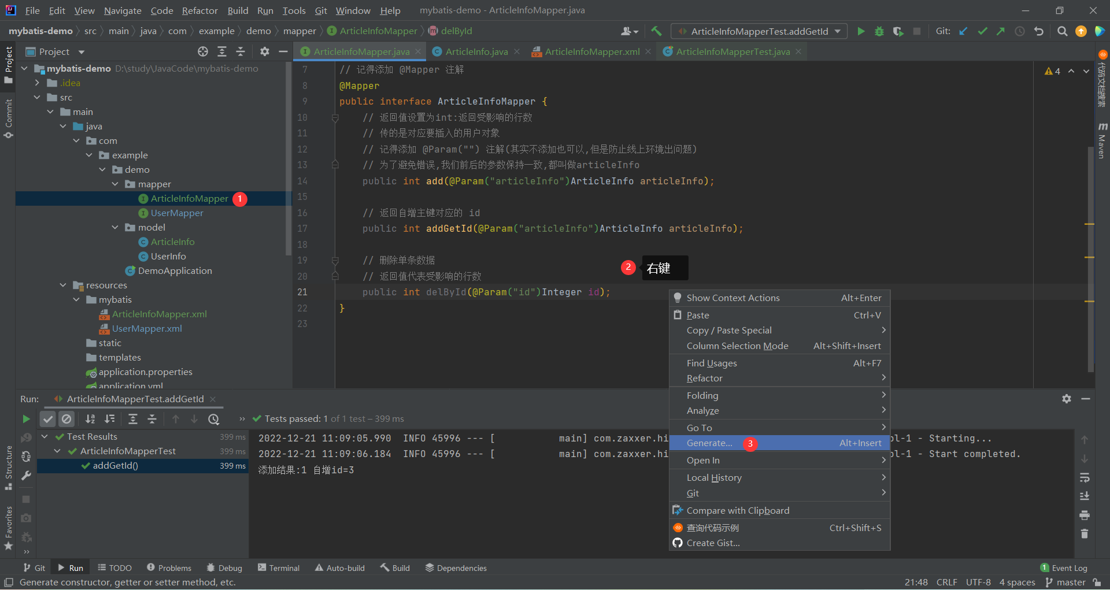The image size is (1110, 590).
Task: Click the Create Gist... entry
Action: click(x=779, y=543)
